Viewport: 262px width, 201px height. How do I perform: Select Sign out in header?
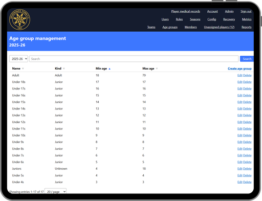tap(246, 11)
